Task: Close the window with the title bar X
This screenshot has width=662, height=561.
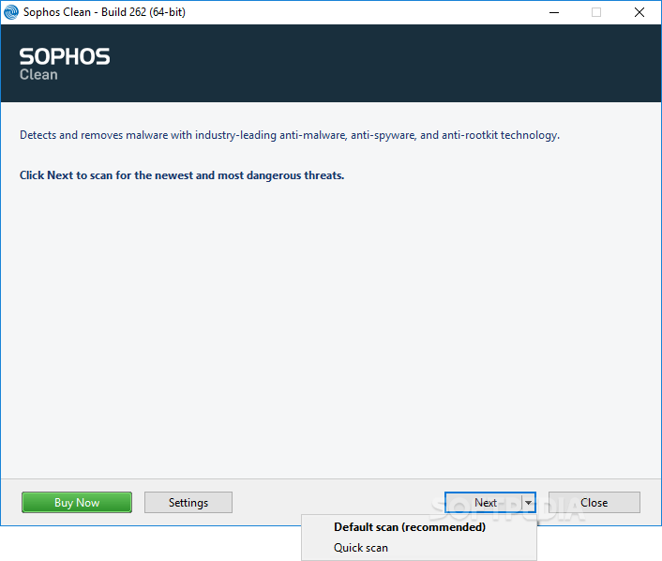Action: [639, 12]
